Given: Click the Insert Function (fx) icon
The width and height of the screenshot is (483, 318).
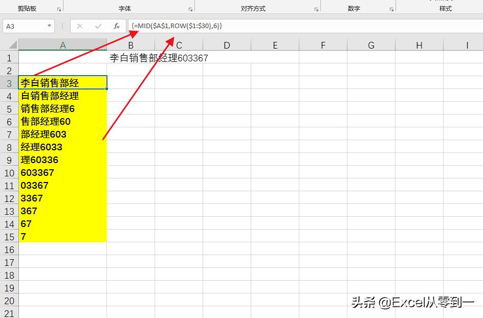Looking at the screenshot, I should (117, 26).
